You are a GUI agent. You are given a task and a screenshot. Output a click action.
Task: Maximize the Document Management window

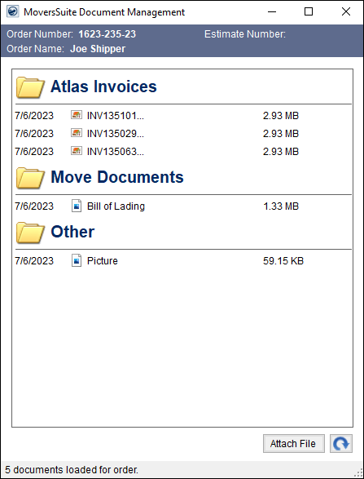point(309,12)
